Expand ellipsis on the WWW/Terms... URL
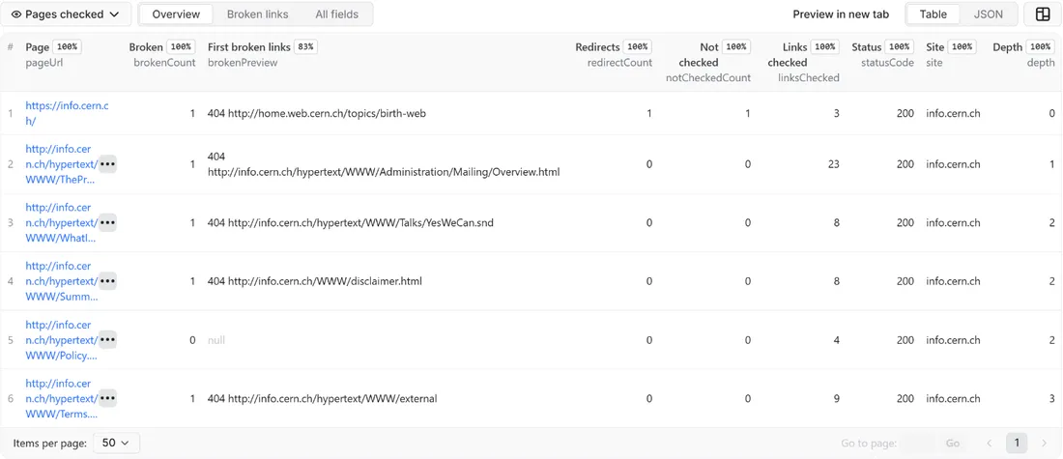 tap(108, 398)
